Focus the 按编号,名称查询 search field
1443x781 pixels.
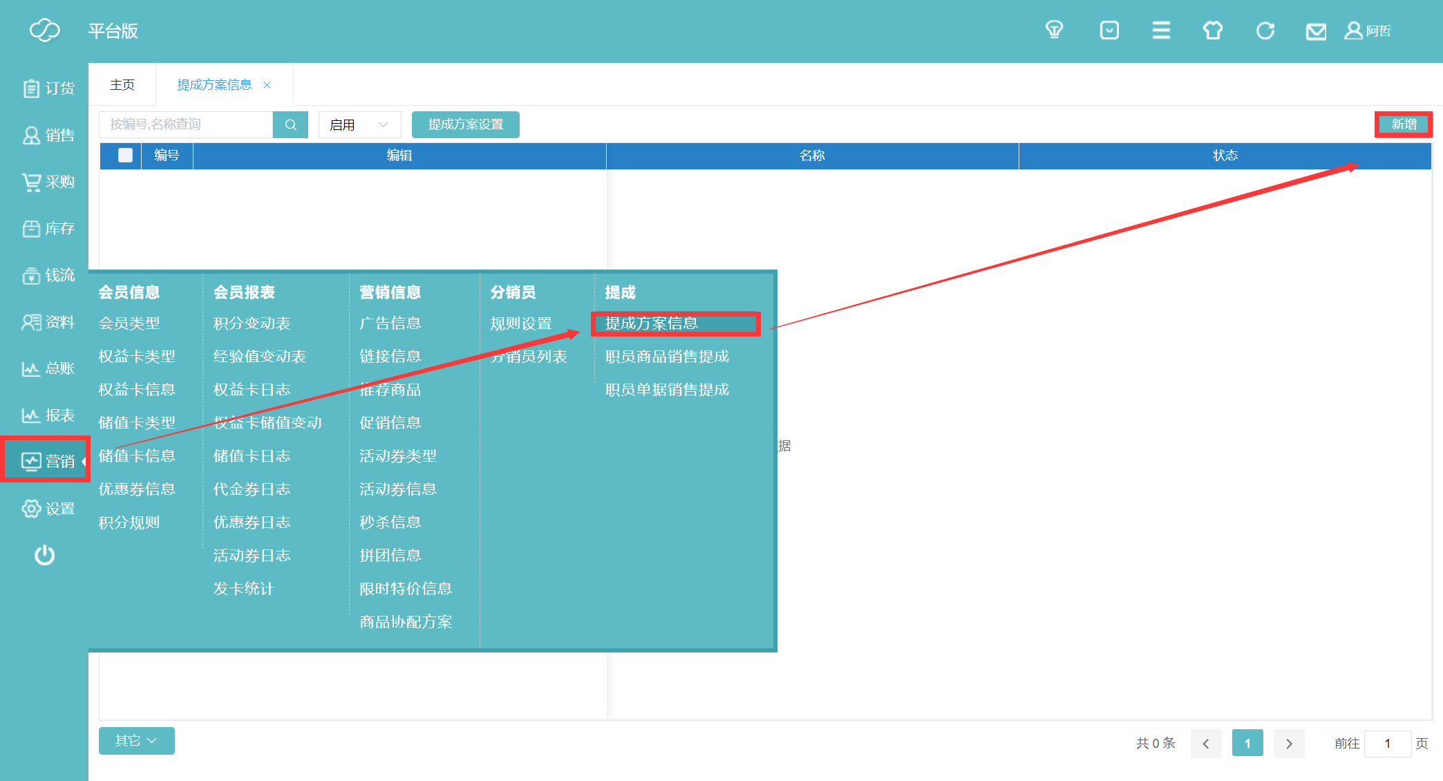(185, 124)
